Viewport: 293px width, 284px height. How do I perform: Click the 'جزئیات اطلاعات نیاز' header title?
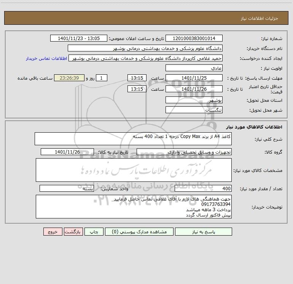pos(260,18)
